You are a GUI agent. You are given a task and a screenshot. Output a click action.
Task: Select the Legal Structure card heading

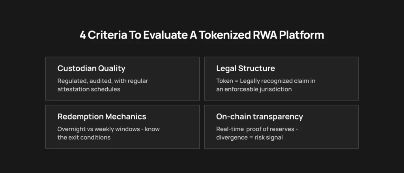[245, 68]
